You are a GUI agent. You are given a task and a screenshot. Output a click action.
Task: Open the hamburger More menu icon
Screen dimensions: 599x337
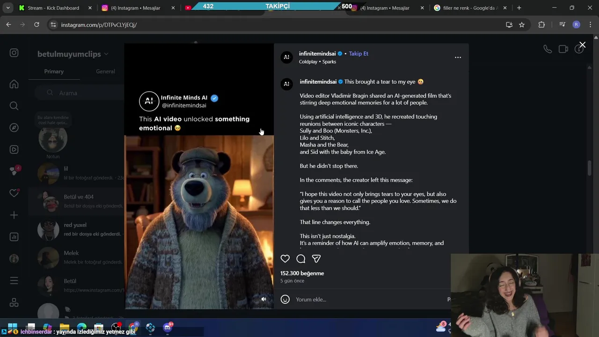(14, 280)
